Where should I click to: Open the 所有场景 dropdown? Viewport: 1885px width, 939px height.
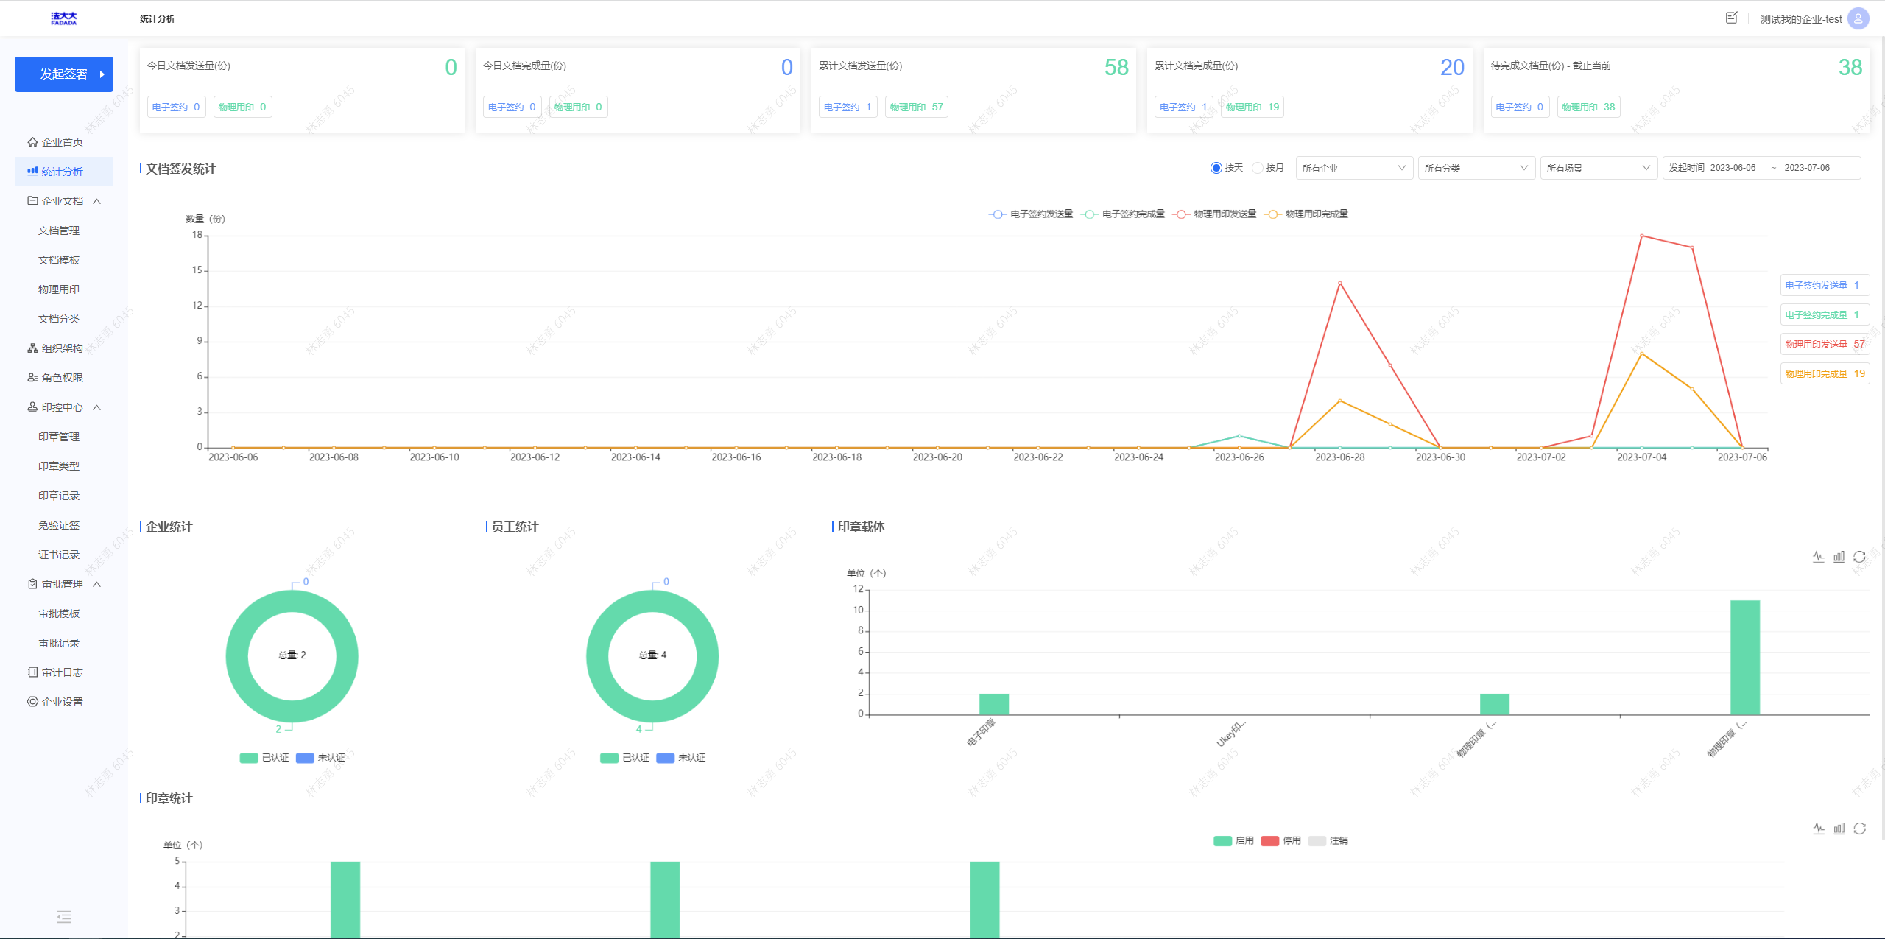[1599, 168]
